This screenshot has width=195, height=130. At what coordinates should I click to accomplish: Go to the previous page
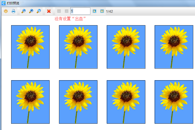(x=66, y=11)
